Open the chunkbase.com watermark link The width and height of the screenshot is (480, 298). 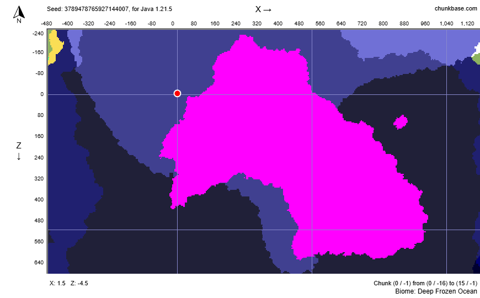coord(455,8)
